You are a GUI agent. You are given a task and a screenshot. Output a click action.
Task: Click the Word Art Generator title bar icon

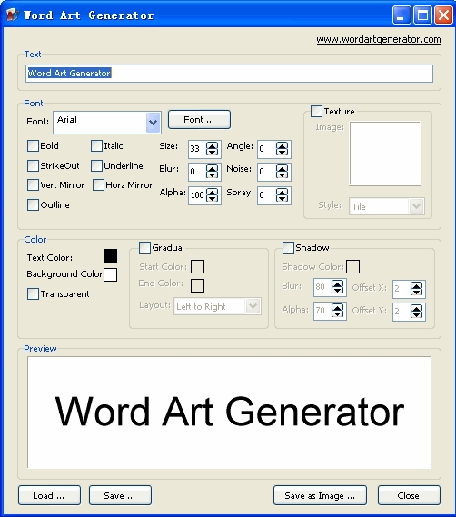(x=13, y=15)
